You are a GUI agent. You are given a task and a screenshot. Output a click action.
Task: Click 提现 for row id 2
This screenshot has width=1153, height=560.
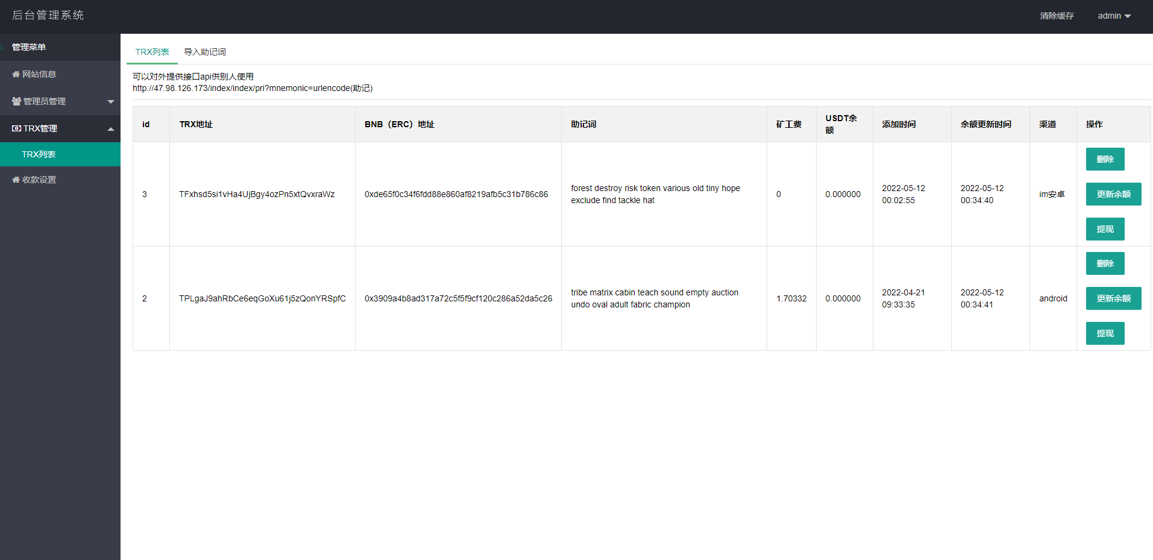click(1105, 333)
